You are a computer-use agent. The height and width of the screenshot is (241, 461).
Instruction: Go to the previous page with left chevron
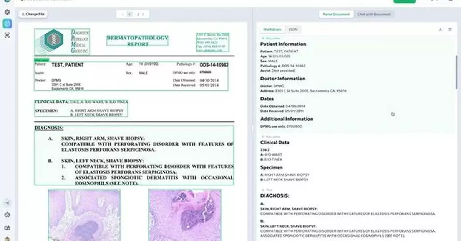point(123,14)
